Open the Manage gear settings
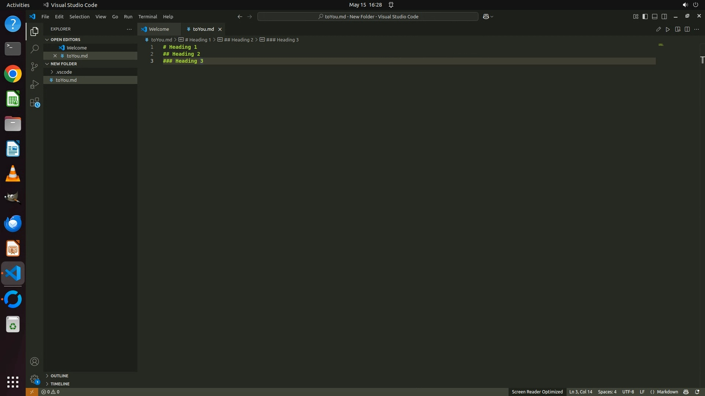705x396 pixels. (x=35, y=379)
